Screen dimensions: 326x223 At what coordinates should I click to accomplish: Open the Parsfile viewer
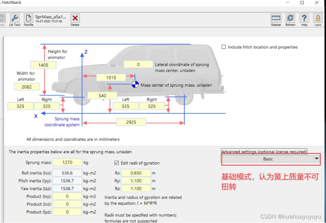coord(29,19)
